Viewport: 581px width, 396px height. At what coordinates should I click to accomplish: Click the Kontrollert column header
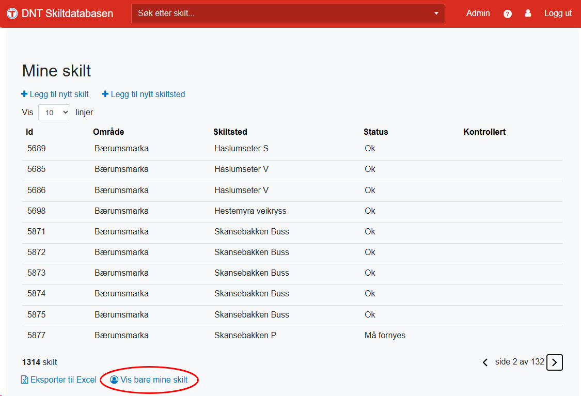click(x=484, y=132)
